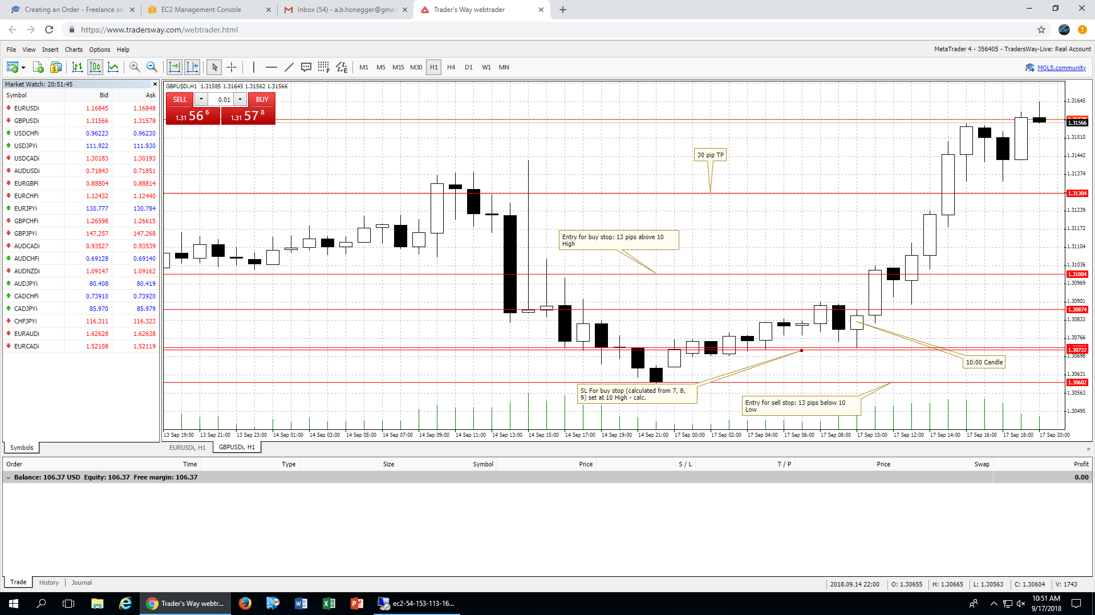This screenshot has width=1095, height=615.
Task: Reload the browser page
Action: point(50,30)
